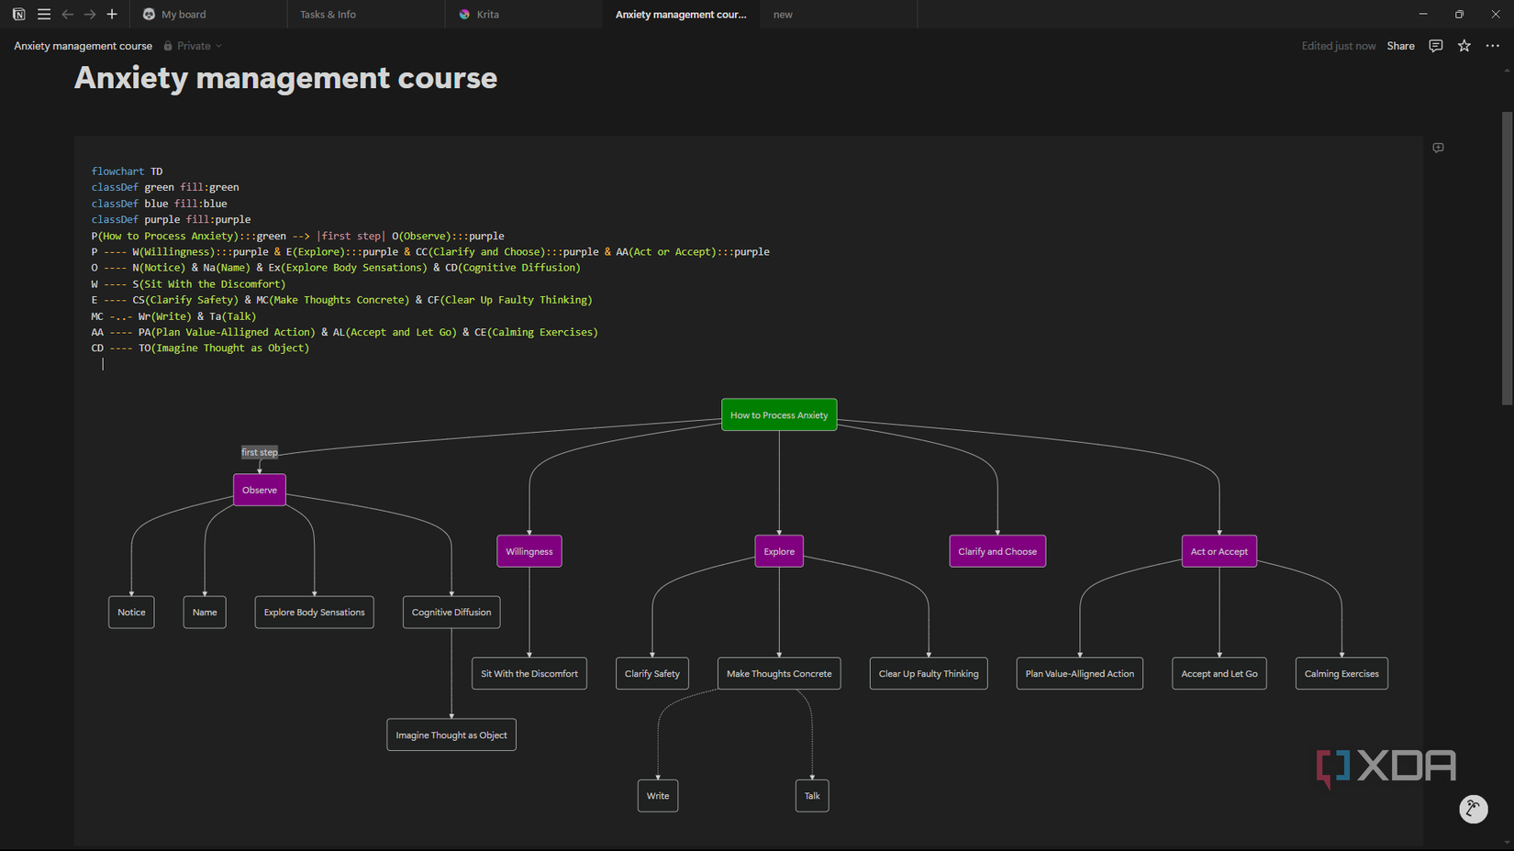Open the sidebar using the hamburger menu icon

pos(43,14)
